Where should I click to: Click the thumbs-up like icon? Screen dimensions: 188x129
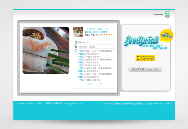pos(76,46)
